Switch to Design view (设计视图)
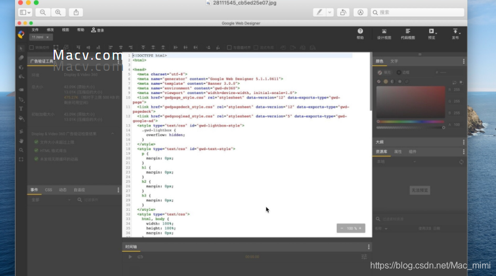This screenshot has height=276, width=496. (x=384, y=34)
